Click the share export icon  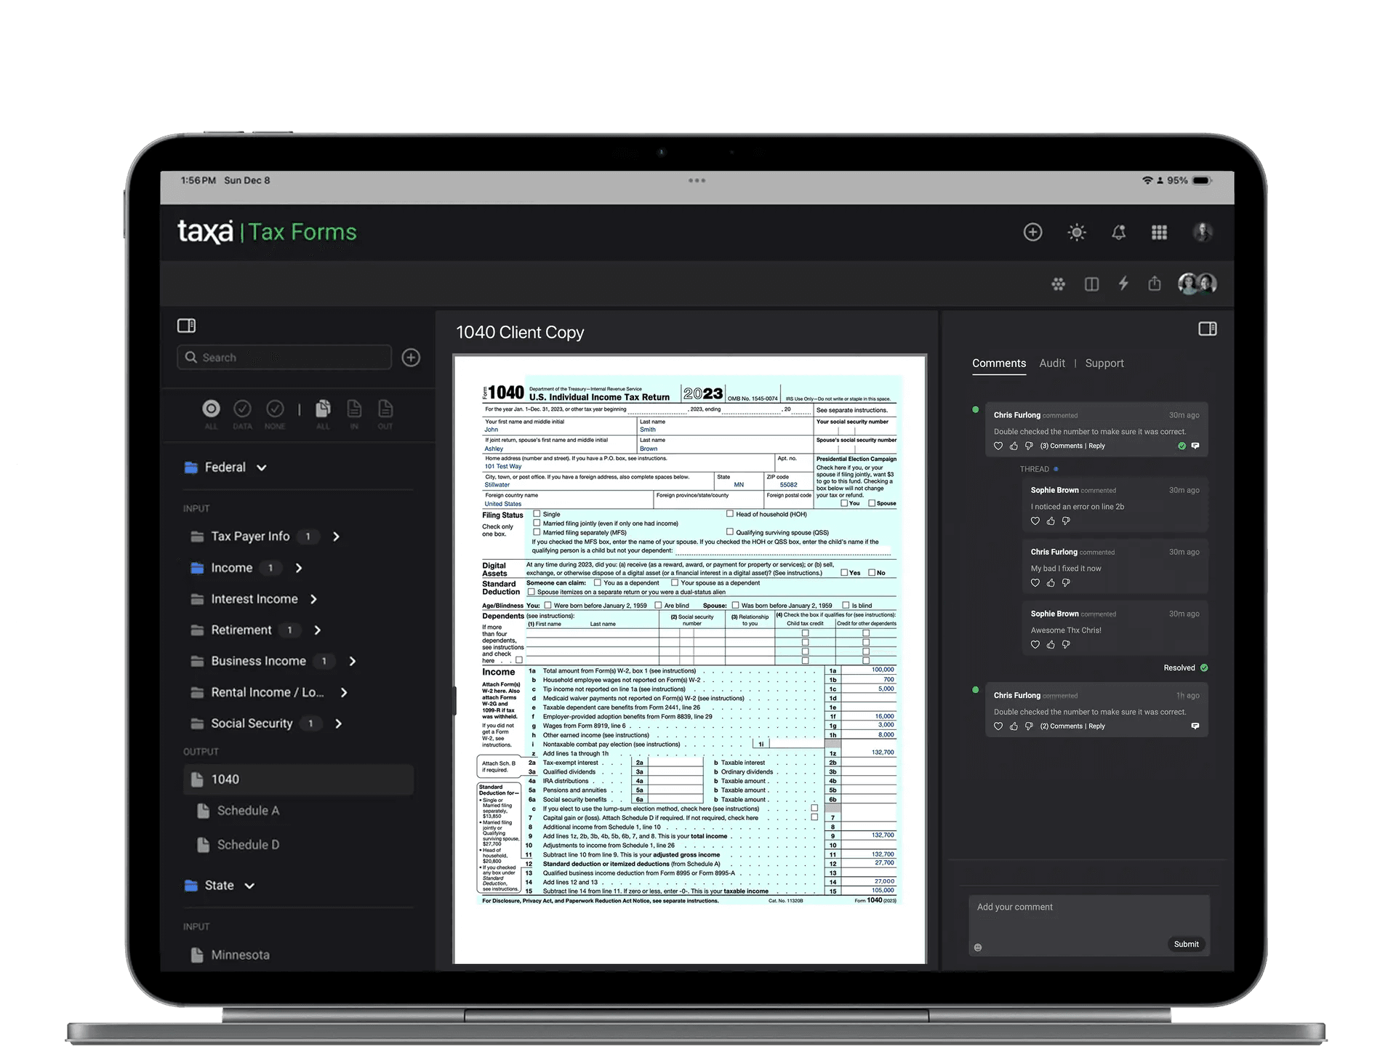(x=1155, y=283)
